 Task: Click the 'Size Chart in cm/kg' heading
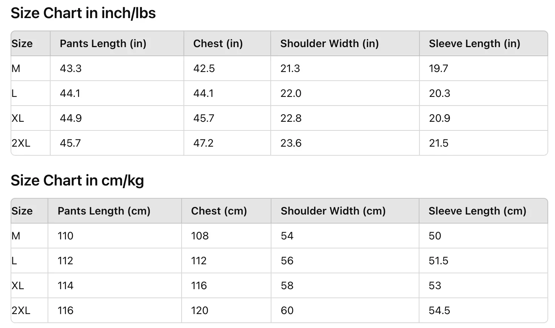click(77, 181)
